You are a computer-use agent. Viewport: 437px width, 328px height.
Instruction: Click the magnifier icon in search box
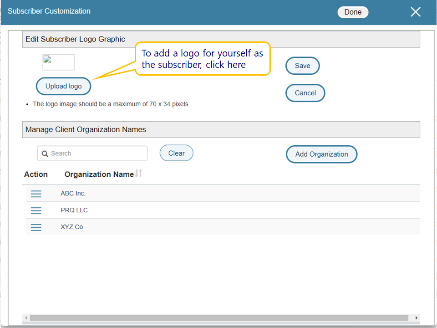(45, 154)
